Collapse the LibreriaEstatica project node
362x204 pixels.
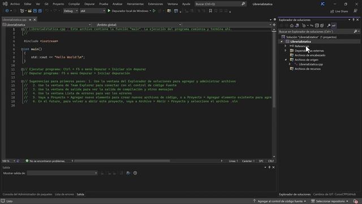282,41
